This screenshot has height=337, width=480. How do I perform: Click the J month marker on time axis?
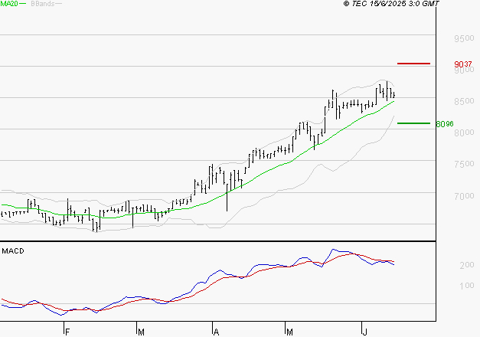coord(364,332)
